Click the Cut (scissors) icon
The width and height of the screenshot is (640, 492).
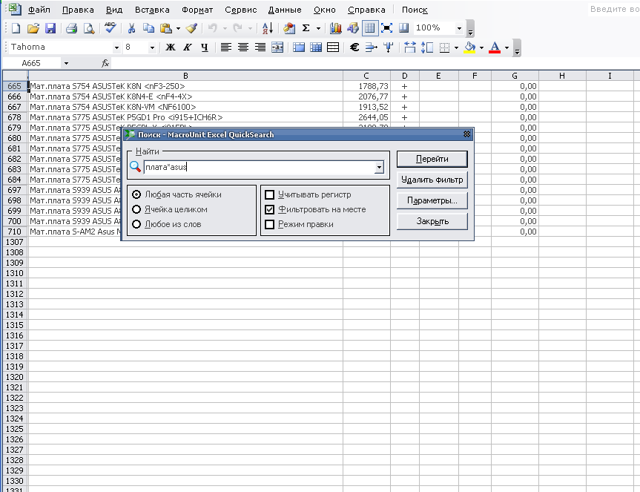pyautogui.click(x=131, y=28)
